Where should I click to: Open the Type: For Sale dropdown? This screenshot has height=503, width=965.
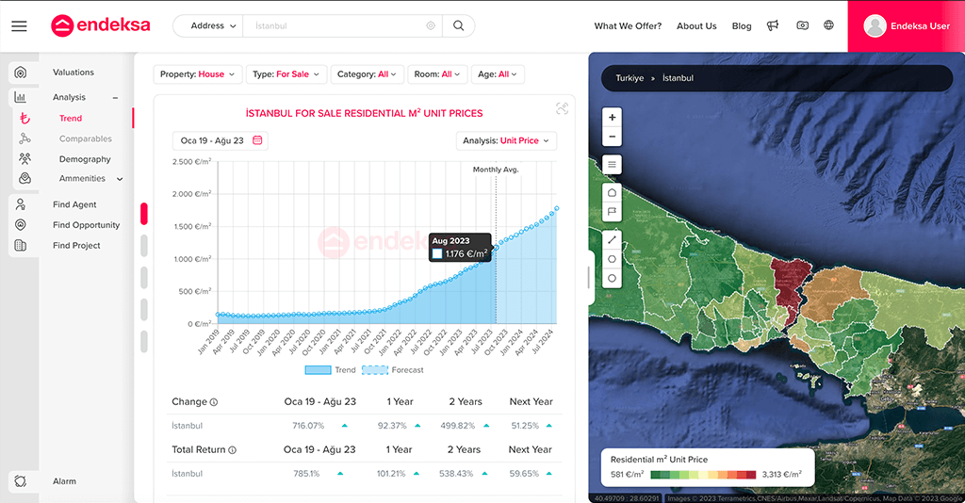point(287,74)
